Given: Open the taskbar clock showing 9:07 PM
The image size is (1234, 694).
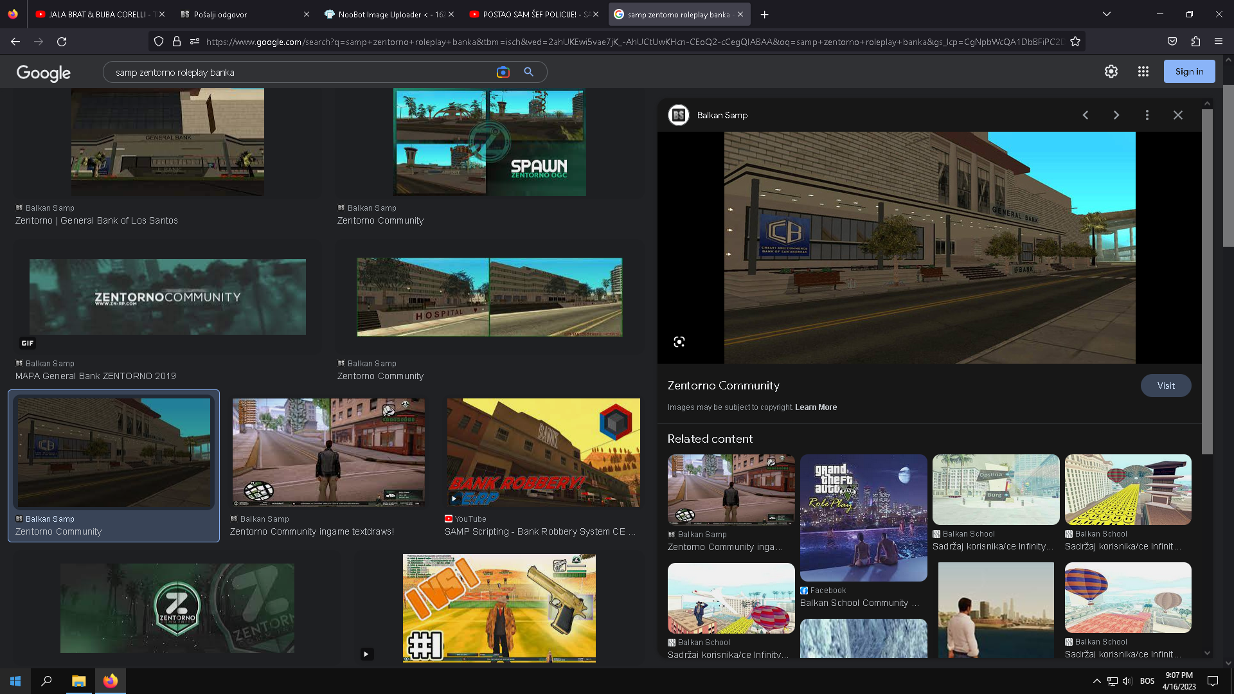Looking at the screenshot, I should click(1179, 681).
